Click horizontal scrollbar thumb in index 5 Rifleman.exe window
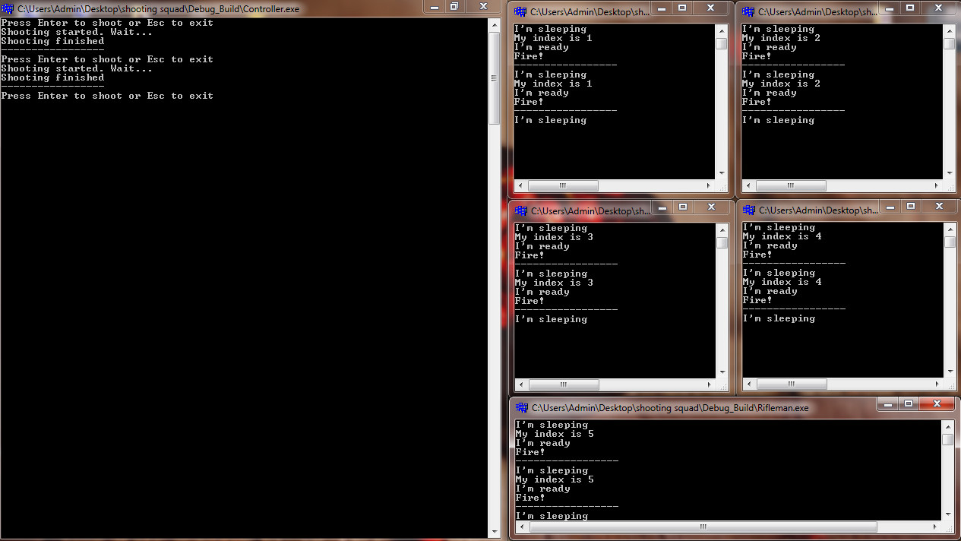This screenshot has width=961, height=541. tap(703, 527)
